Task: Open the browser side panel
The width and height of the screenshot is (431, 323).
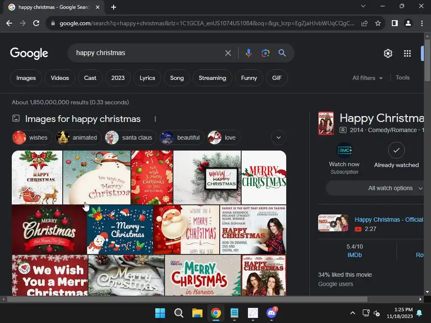Action: pos(395,24)
